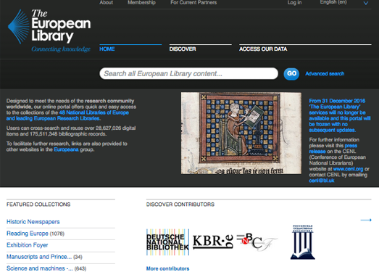The image size is (379, 272).
Task: Open the Russian State Library contributor logo
Action: click(303, 242)
